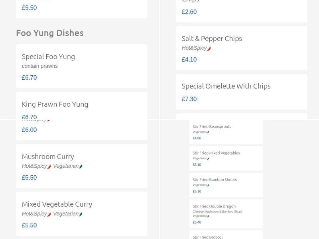Select the £2.60 price link at top right

[188, 12]
